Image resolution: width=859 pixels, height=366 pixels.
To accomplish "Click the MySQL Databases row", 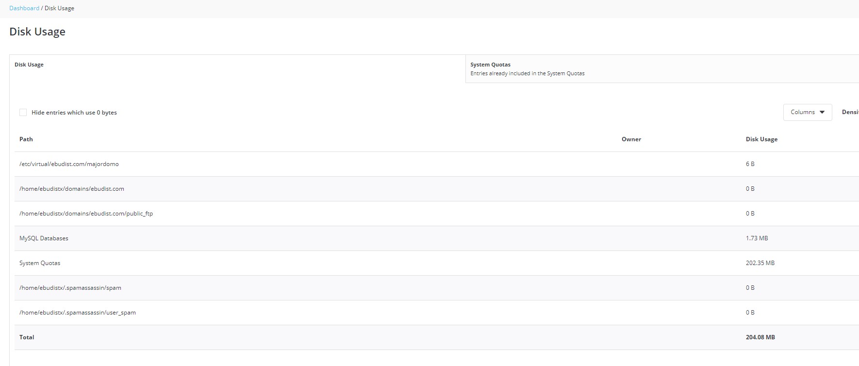I will click(x=44, y=238).
